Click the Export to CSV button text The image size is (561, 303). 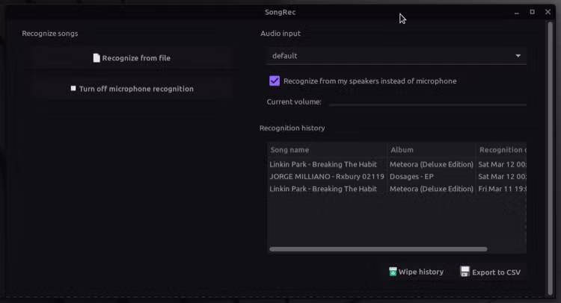(496, 272)
